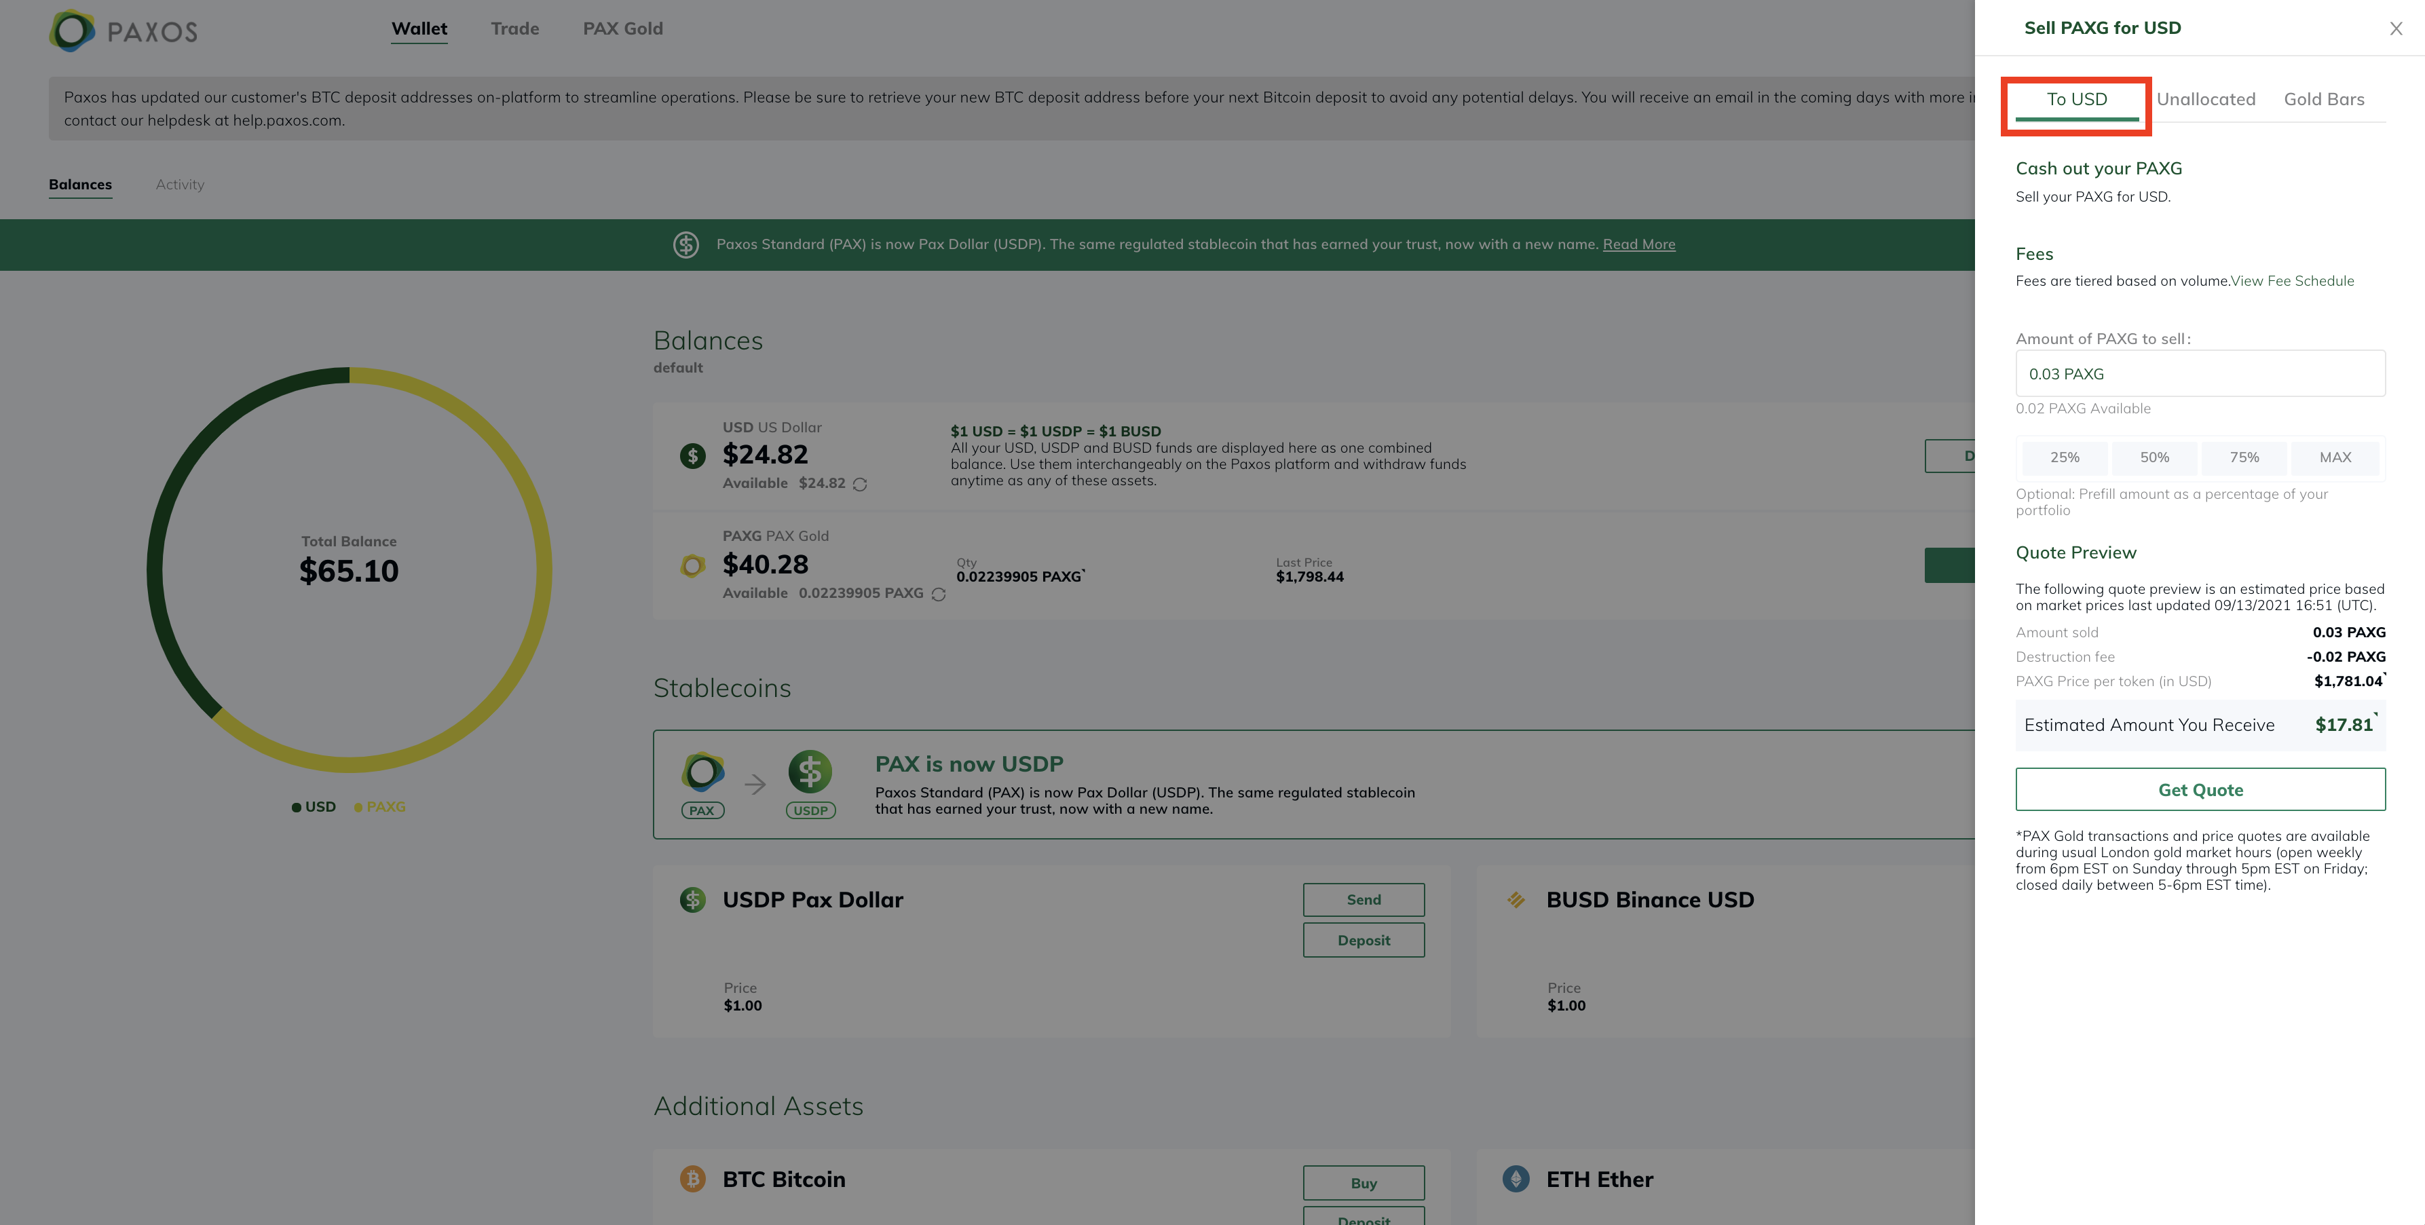Image resolution: width=2425 pixels, height=1225 pixels.
Task: Open the Trade tab
Action: tap(515, 29)
